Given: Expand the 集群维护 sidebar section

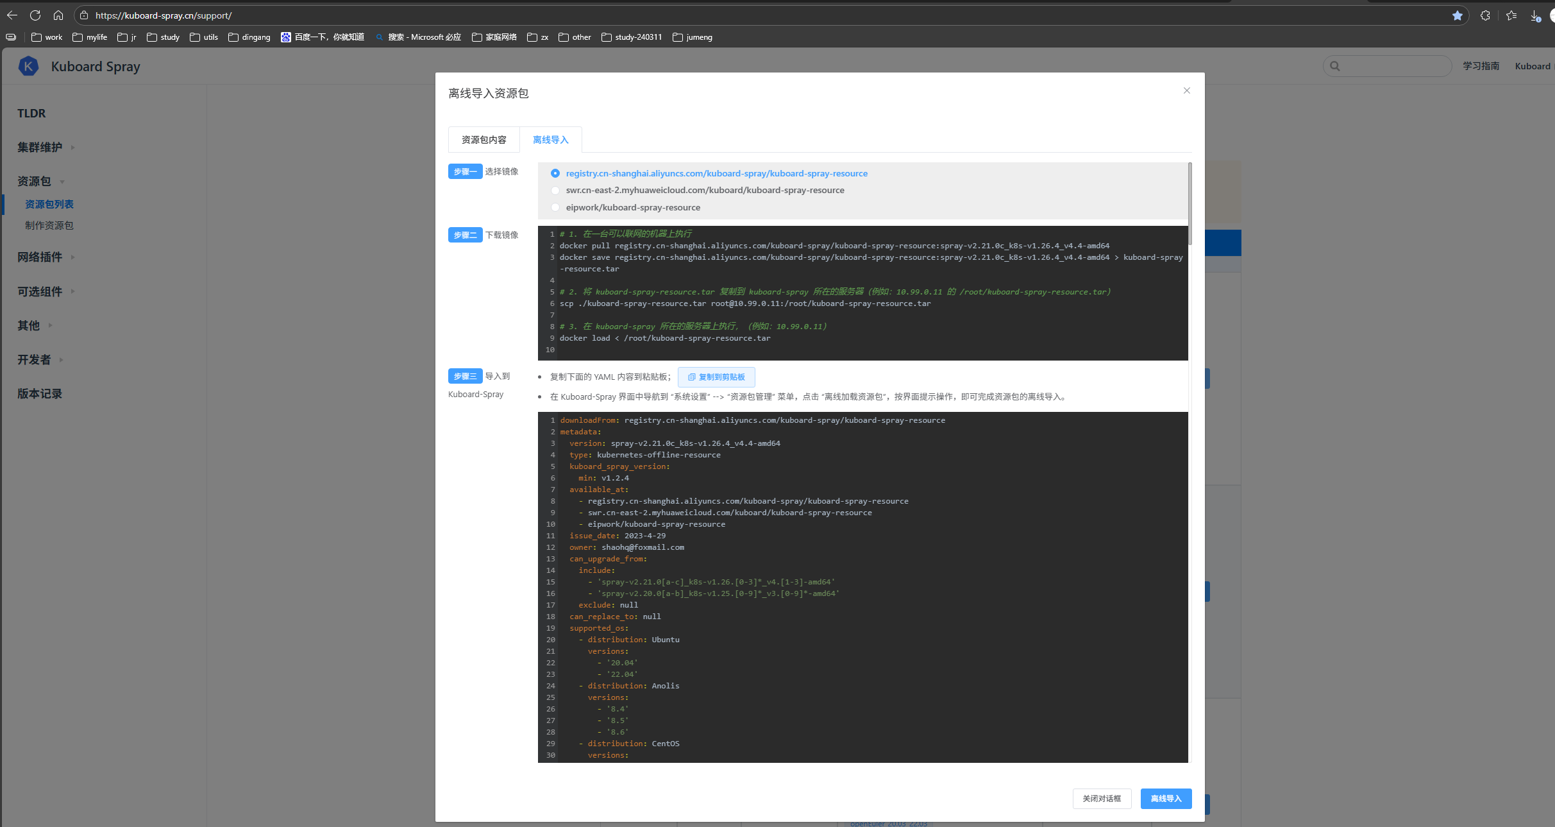Looking at the screenshot, I should 40,148.
